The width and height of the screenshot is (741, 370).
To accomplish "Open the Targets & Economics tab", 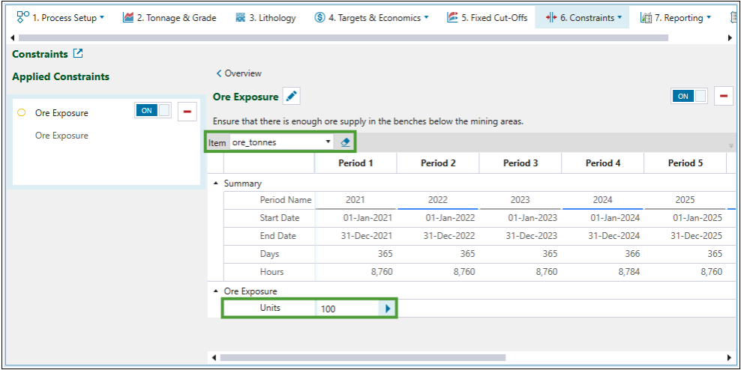I will 372,18.
